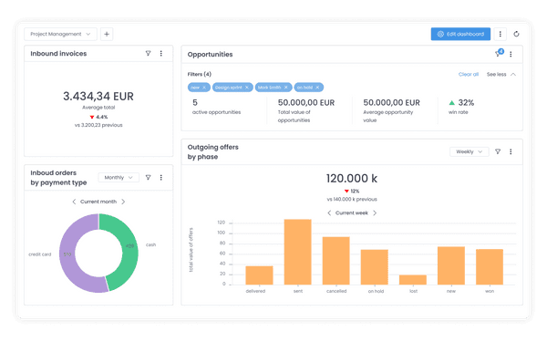Screen dimensions: 547x342
Task: Go to next week in offers chart
Action: tap(375, 212)
